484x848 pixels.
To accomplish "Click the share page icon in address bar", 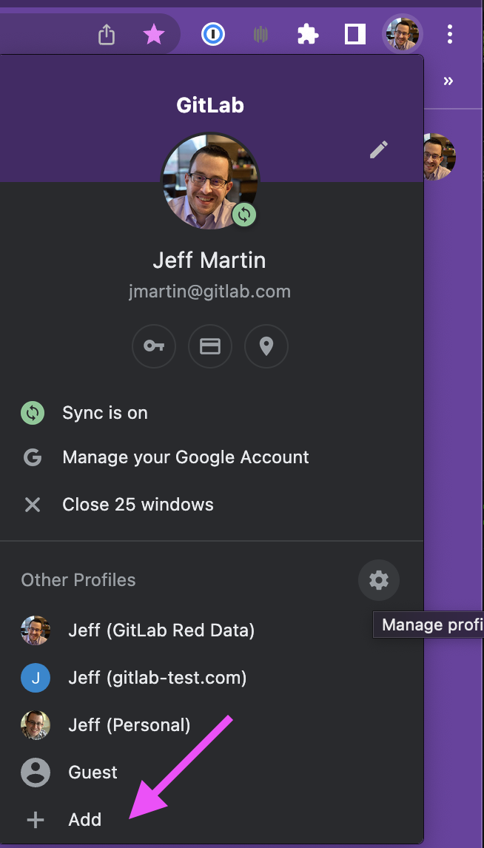I will coord(107,34).
